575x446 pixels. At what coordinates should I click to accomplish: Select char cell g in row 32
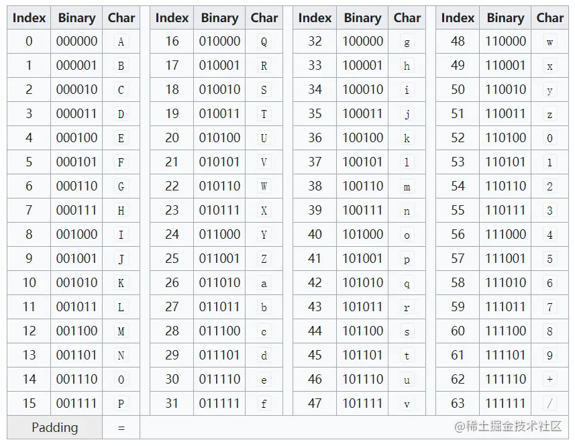(407, 42)
